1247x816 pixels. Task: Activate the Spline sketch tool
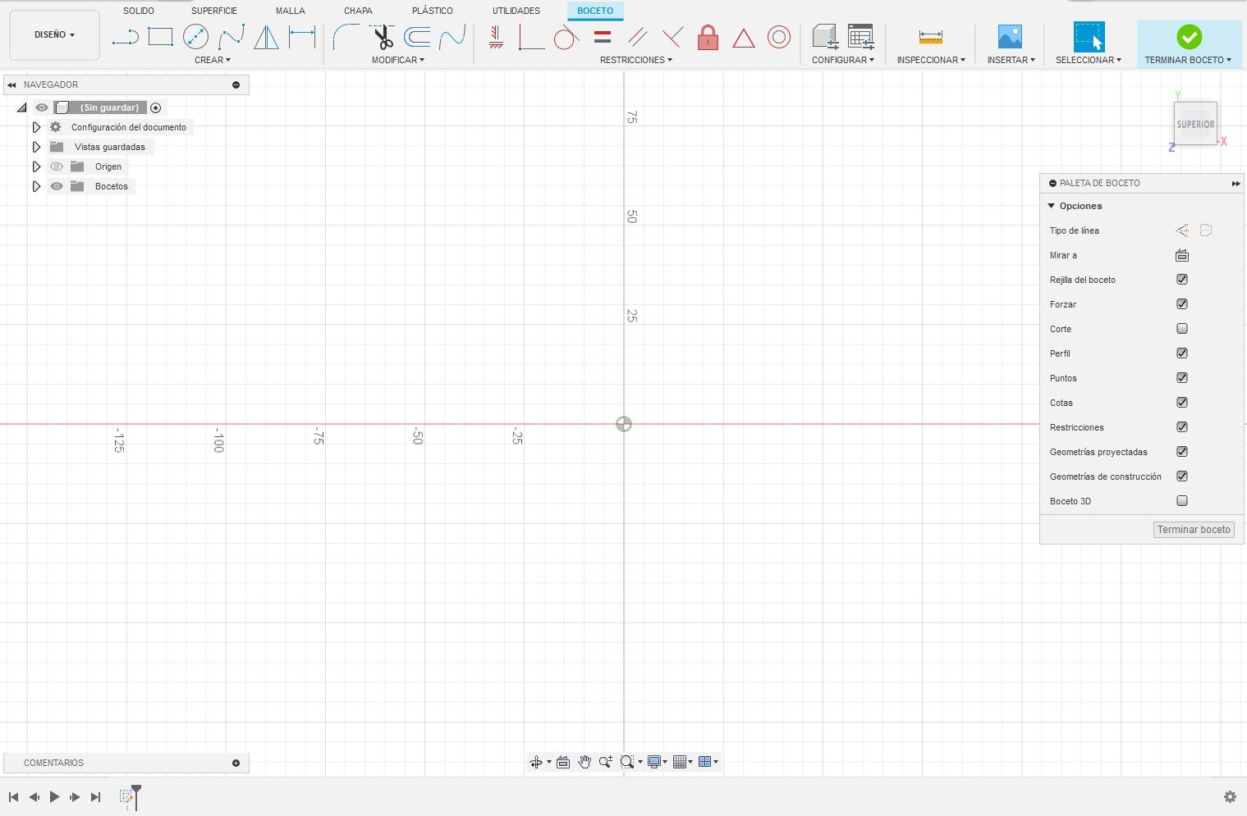(232, 37)
